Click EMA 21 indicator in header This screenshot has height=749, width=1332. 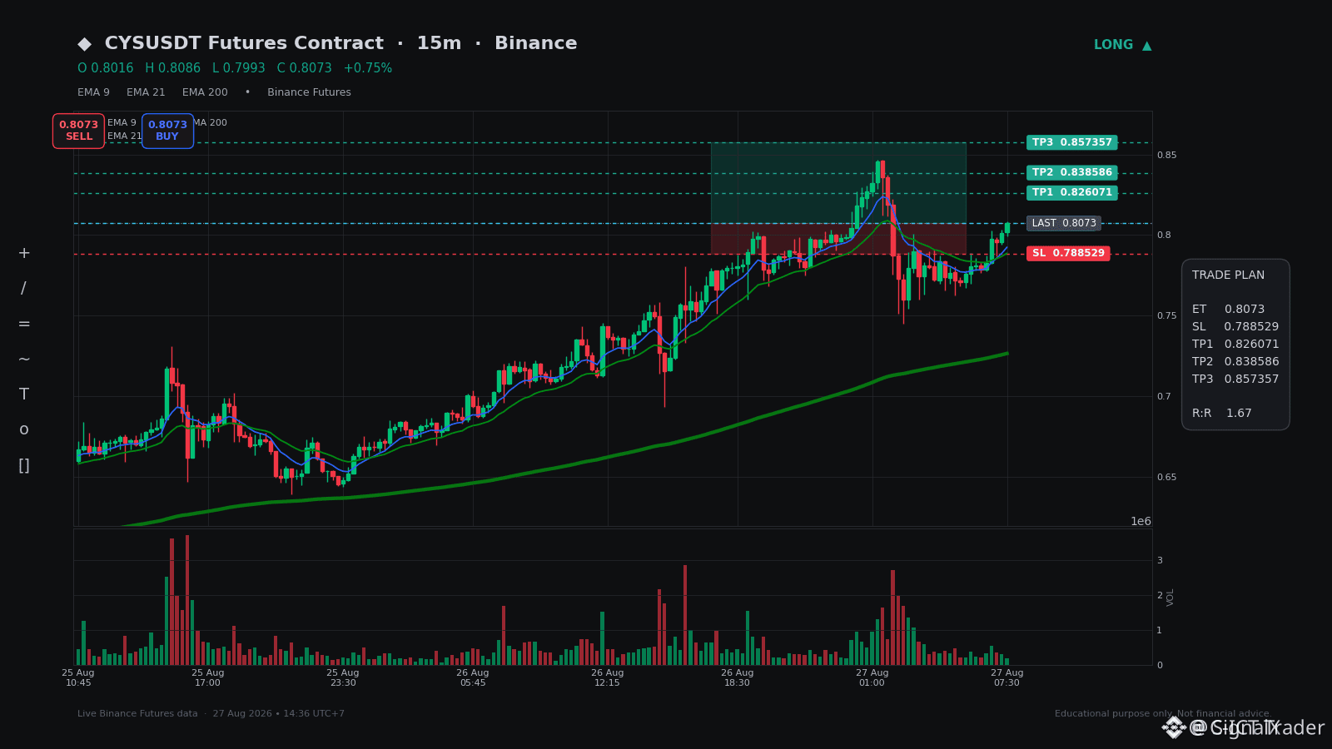[x=146, y=92]
